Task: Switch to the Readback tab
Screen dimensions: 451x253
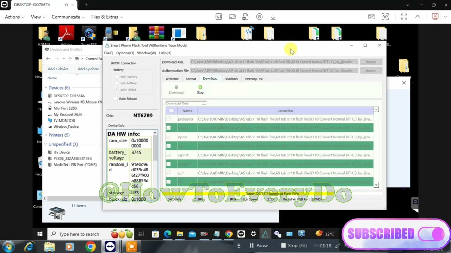Action: point(231,79)
